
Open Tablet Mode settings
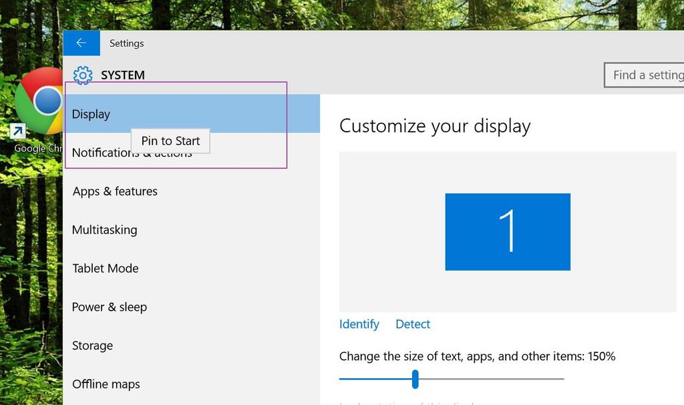pos(105,268)
